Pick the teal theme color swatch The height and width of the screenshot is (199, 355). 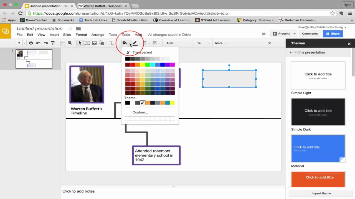(168, 103)
